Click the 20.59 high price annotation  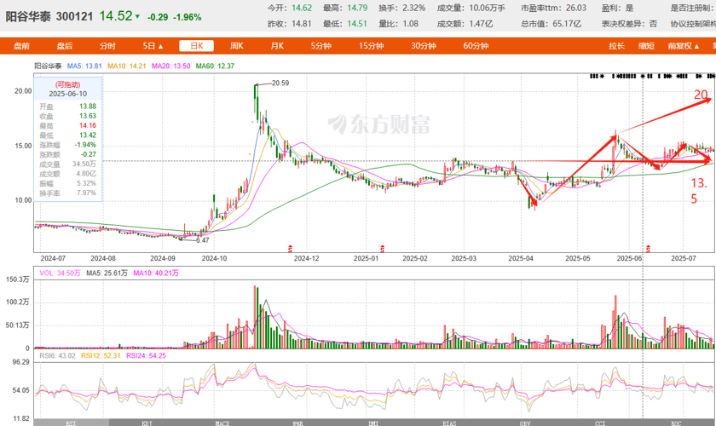click(x=280, y=83)
